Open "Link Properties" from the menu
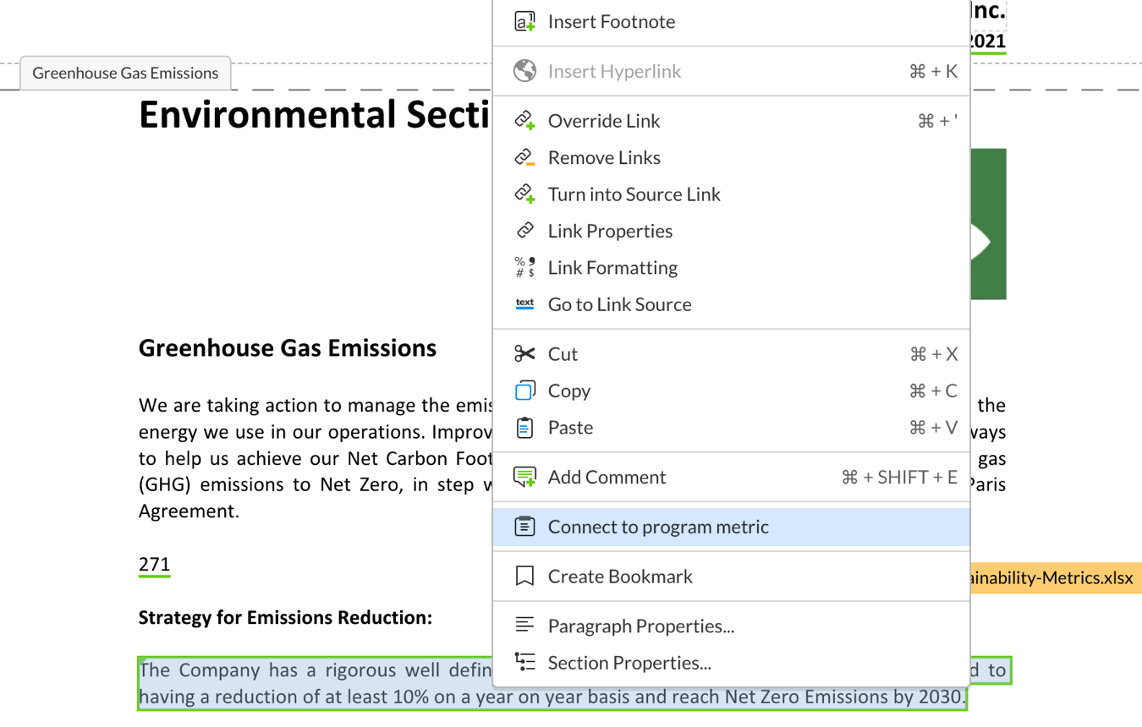1142x727 pixels. [x=611, y=230]
